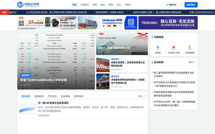Open ticker headline 连续16年霸榜行业第一
Viewport: 215px width, 134px height.
[x=157, y=12]
